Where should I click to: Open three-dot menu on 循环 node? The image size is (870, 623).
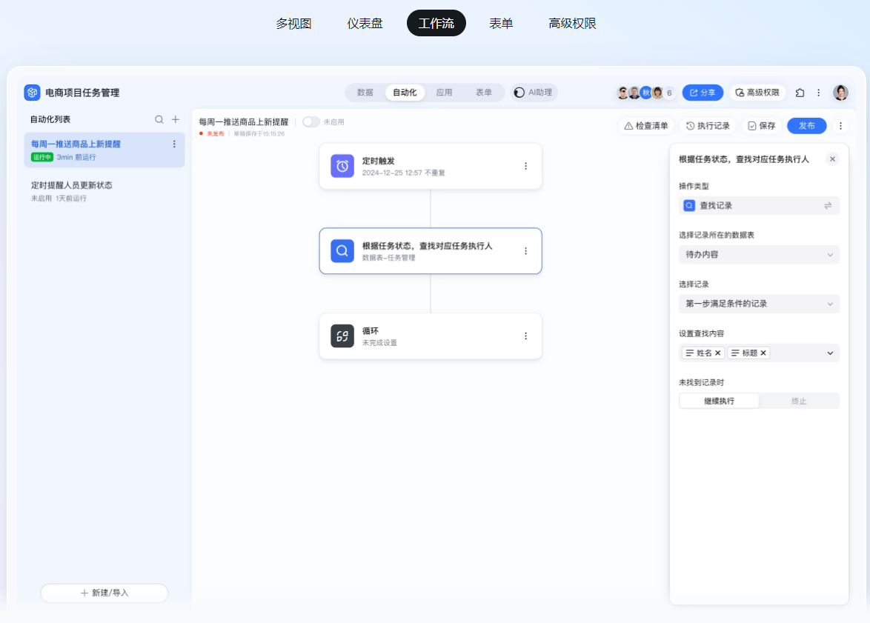point(525,336)
